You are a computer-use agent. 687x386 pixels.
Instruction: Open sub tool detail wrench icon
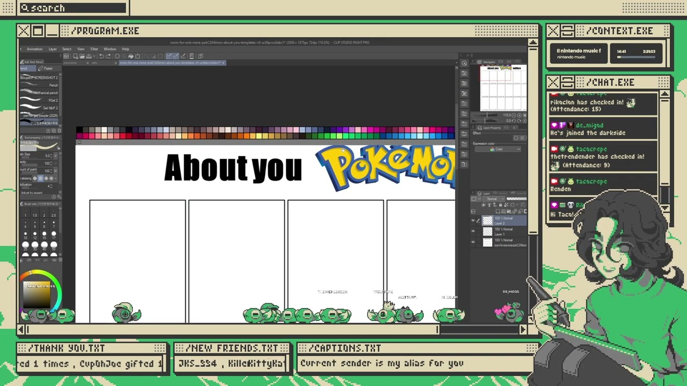pos(60,197)
